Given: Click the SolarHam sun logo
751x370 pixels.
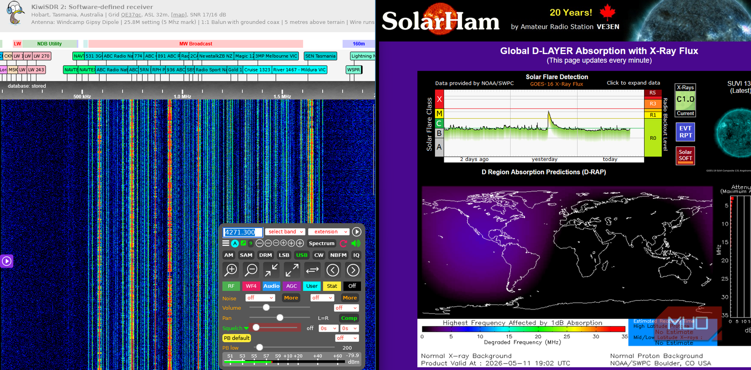Looking at the screenshot, I should click(x=441, y=19).
